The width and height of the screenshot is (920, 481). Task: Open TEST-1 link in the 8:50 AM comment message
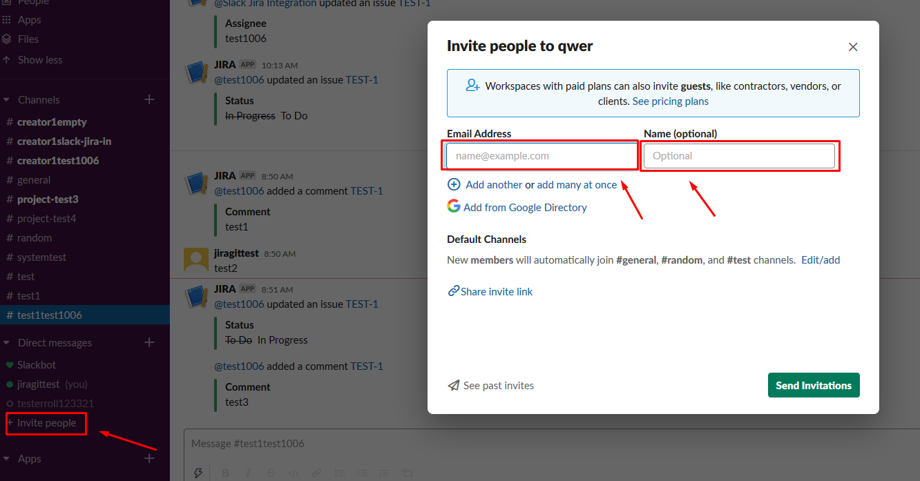(367, 191)
